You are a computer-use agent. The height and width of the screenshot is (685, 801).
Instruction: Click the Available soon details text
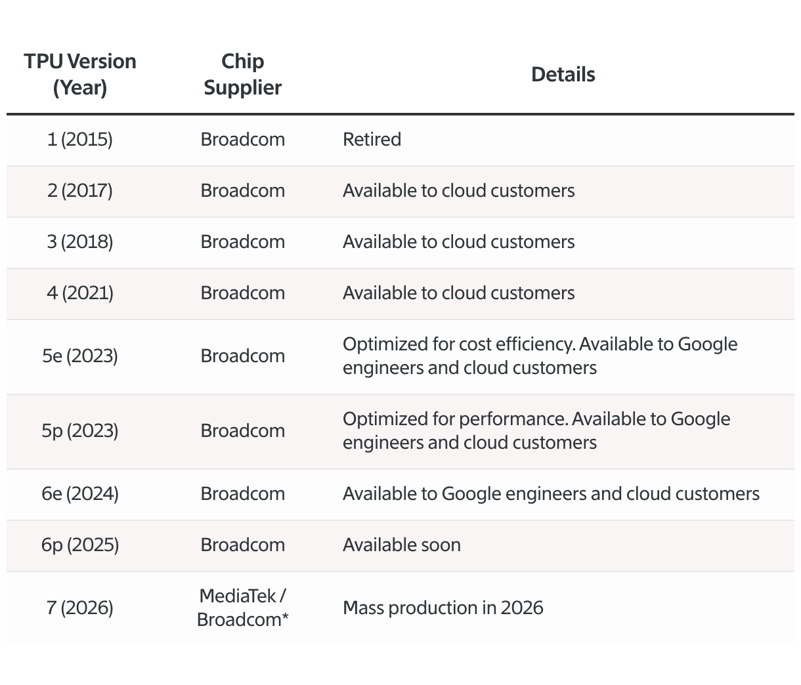click(401, 545)
